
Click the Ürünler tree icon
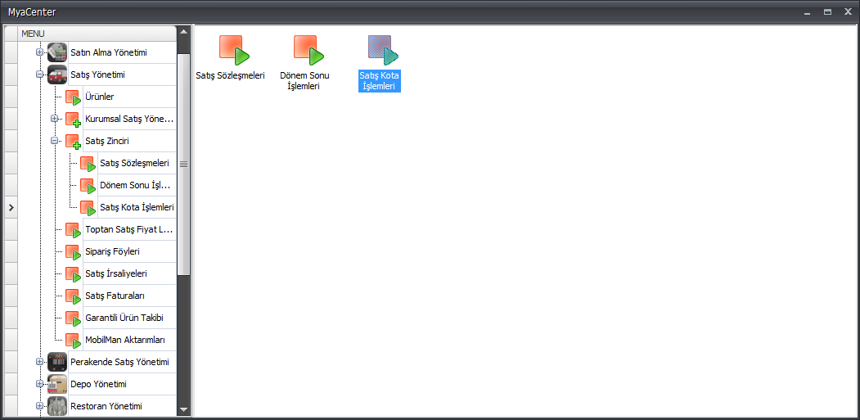pyautogui.click(x=73, y=97)
